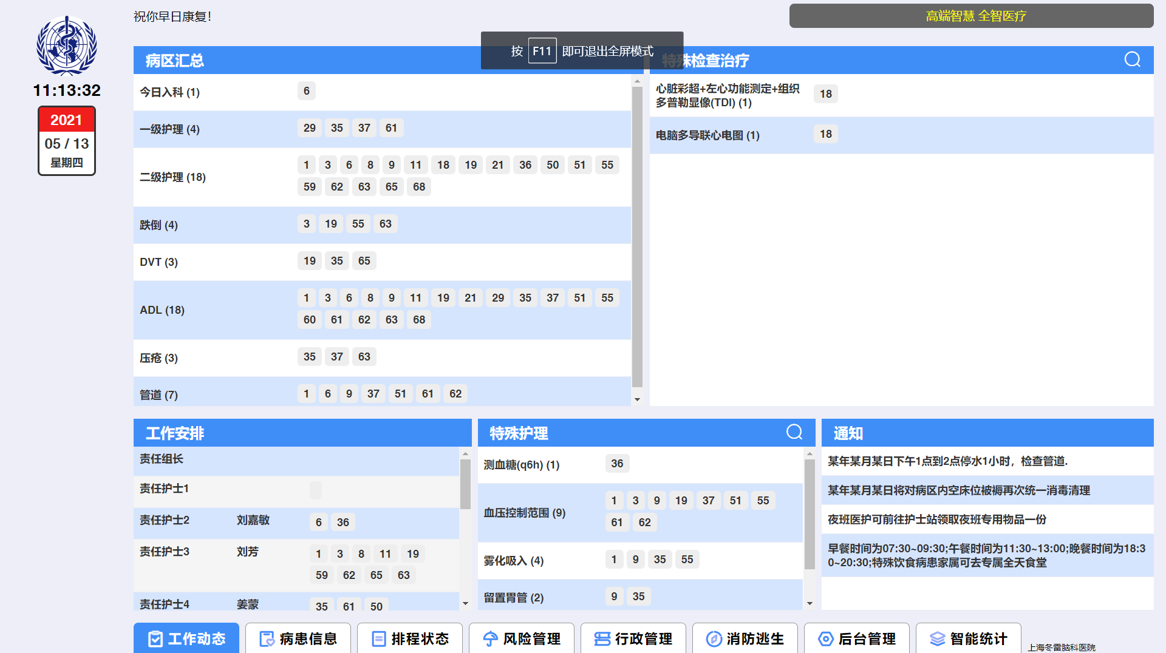Open notice about 停水1小时

tap(987, 461)
